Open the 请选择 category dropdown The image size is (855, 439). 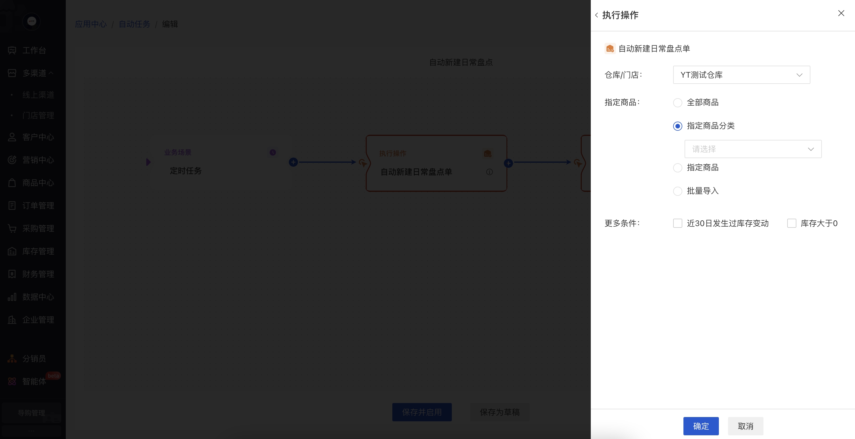tap(753, 149)
